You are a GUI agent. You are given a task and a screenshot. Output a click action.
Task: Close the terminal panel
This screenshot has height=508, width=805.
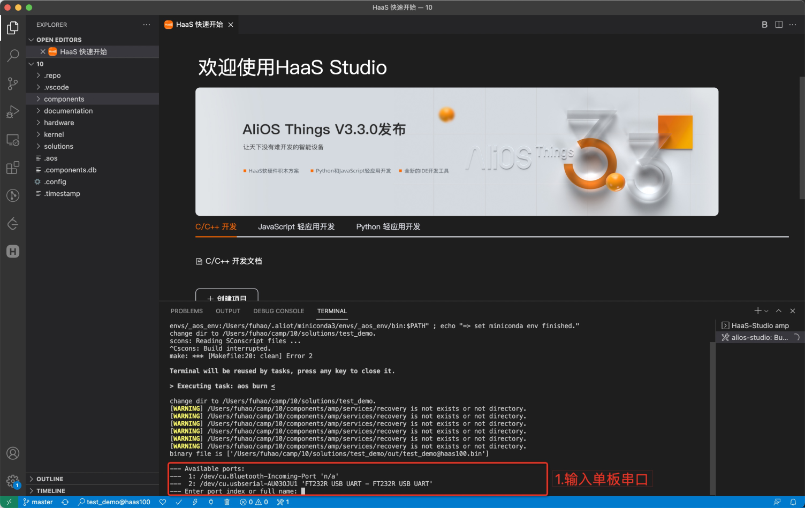(793, 311)
